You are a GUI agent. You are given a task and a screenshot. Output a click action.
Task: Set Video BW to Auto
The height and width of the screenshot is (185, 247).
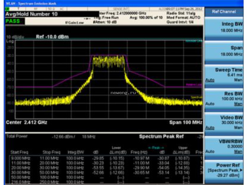[210, 128]
